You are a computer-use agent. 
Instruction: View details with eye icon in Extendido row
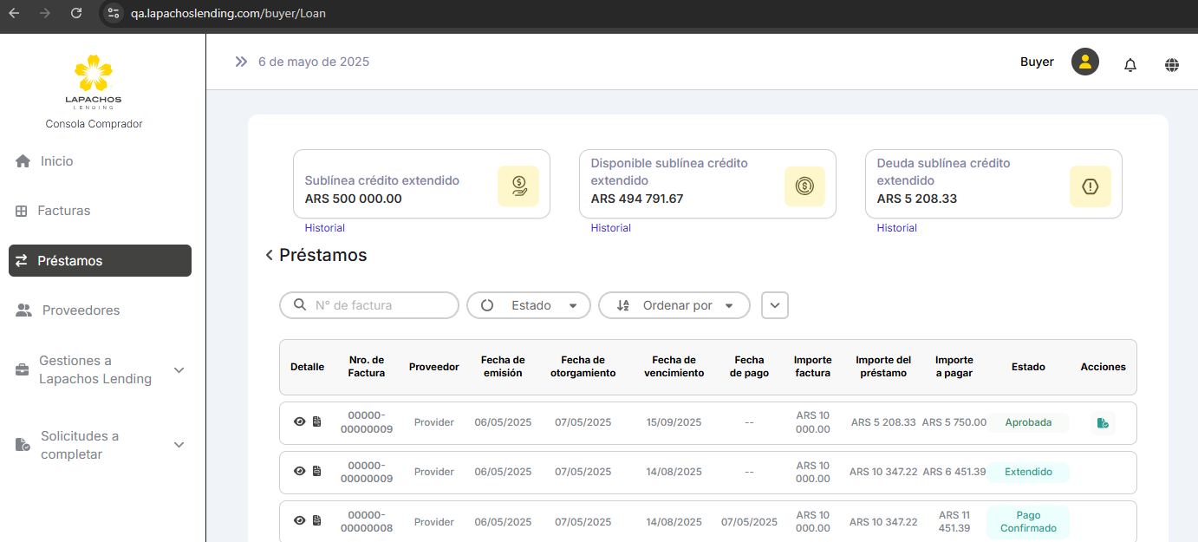pyautogui.click(x=299, y=472)
